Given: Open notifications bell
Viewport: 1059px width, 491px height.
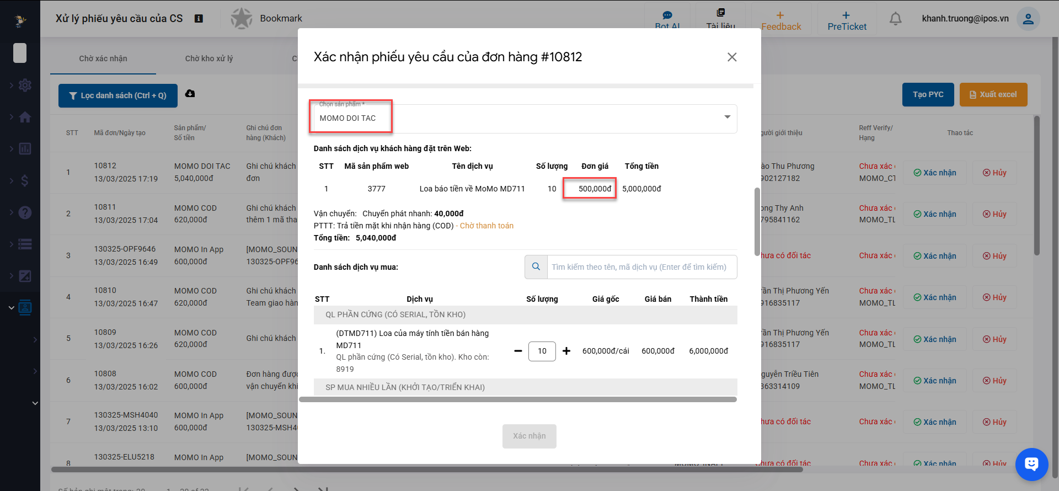Looking at the screenshot, I should pyautogui.click(x=896, y=19).
